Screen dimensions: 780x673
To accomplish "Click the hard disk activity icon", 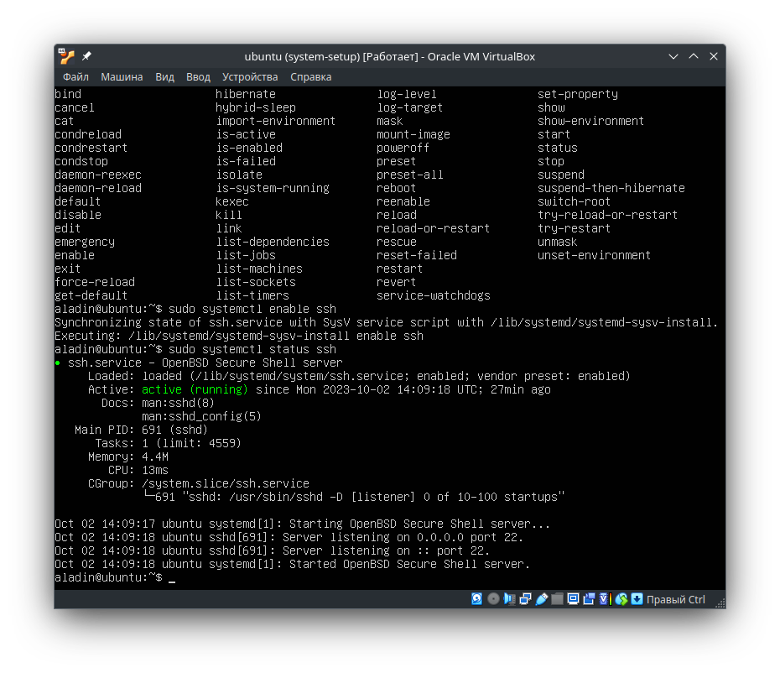I will pos(476,598).
